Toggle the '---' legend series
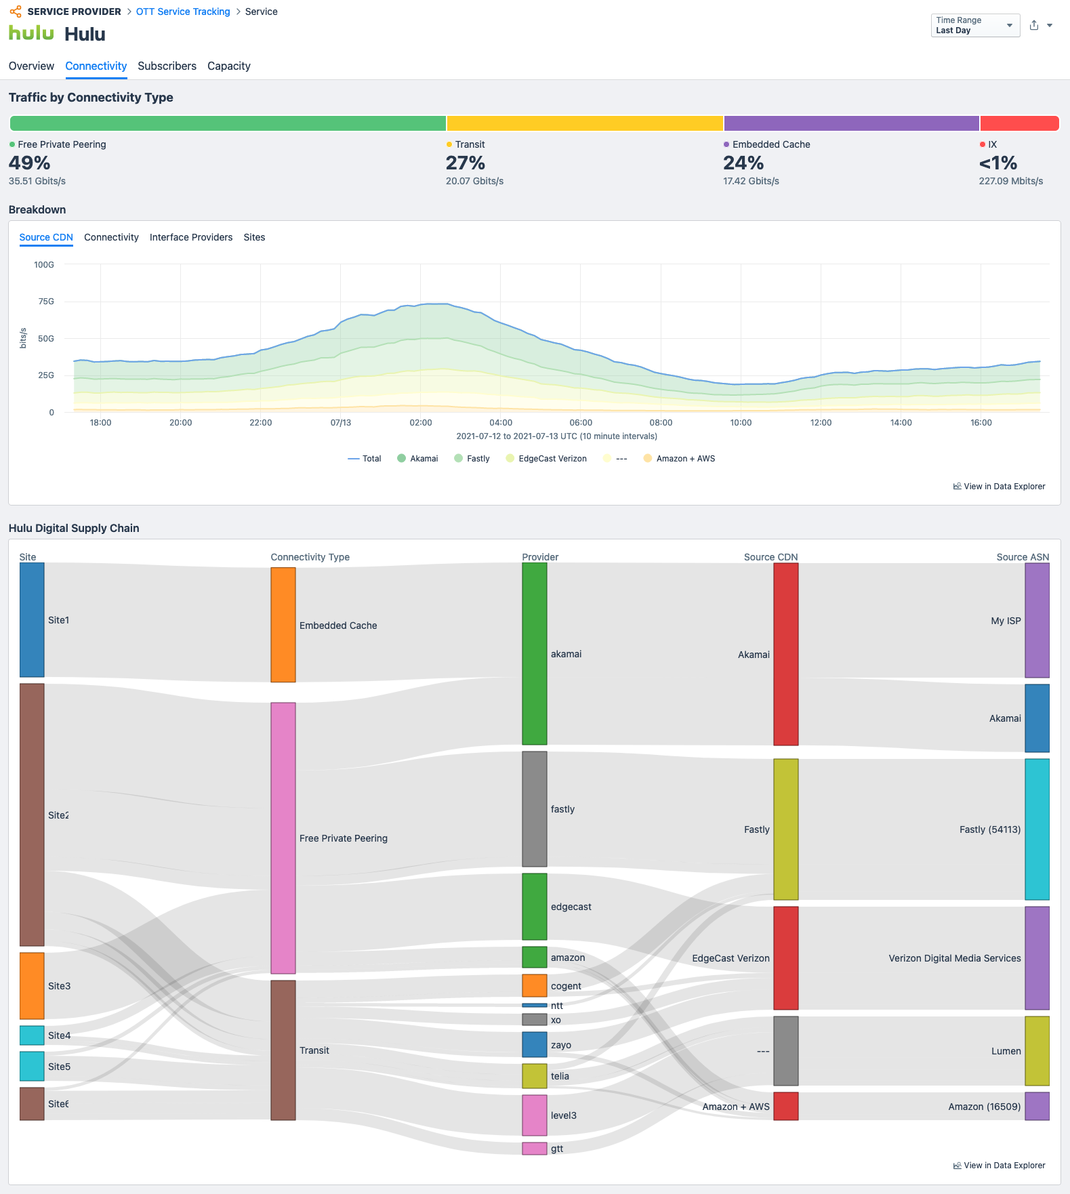 (x=615, y=459)
